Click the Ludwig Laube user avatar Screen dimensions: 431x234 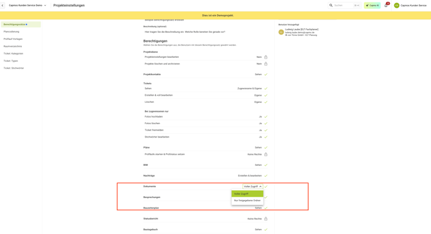click(x=281, y=32)
